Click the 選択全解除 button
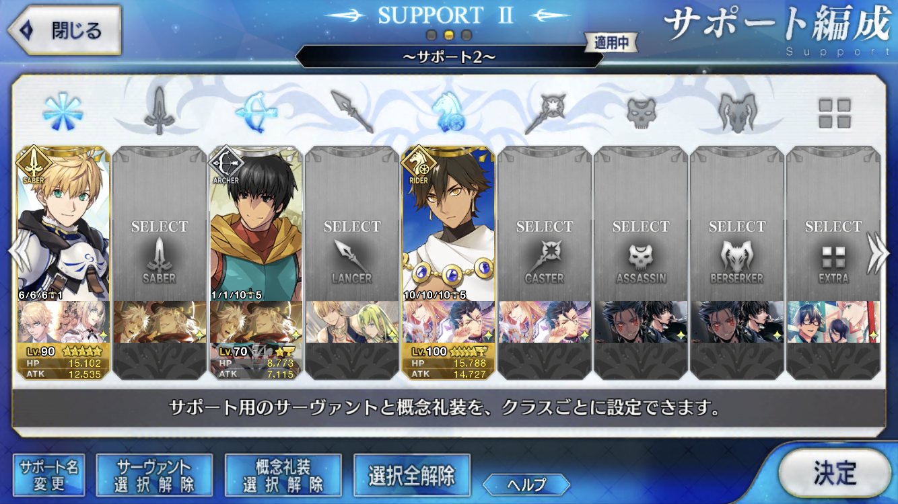 coord(411,475)
